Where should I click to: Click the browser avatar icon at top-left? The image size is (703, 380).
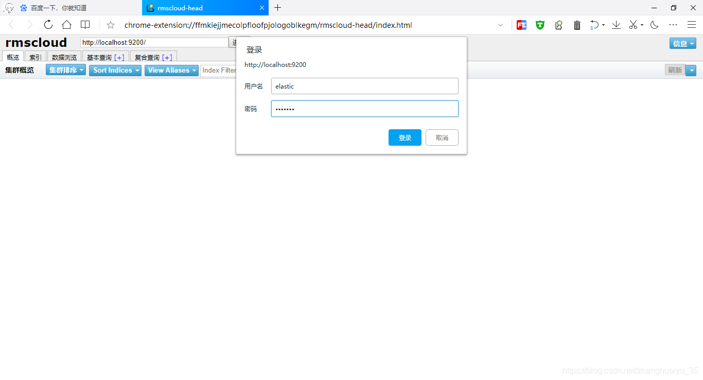pyautogui.click(x=9, y=8)
